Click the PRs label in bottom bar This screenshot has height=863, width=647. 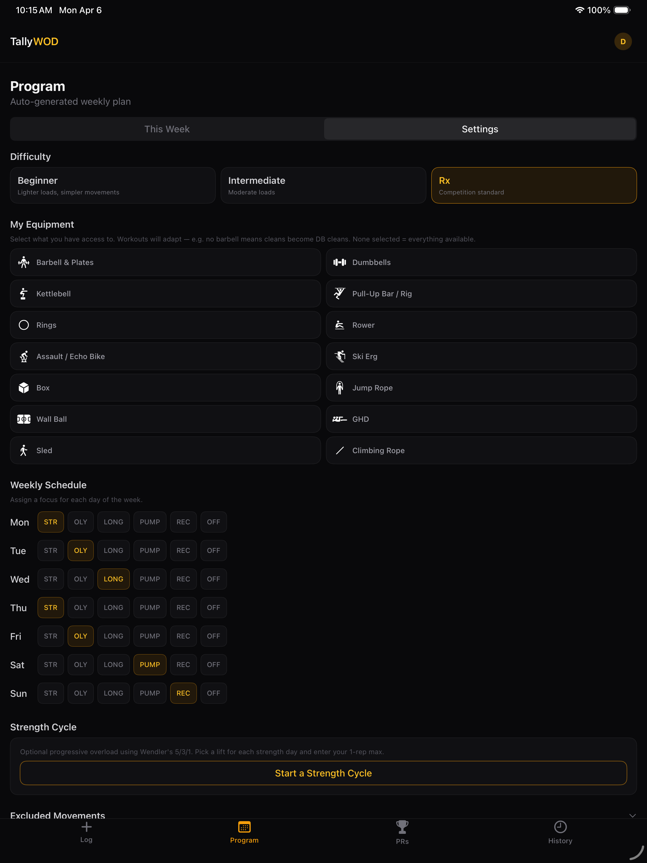click(x=402, y=841)
